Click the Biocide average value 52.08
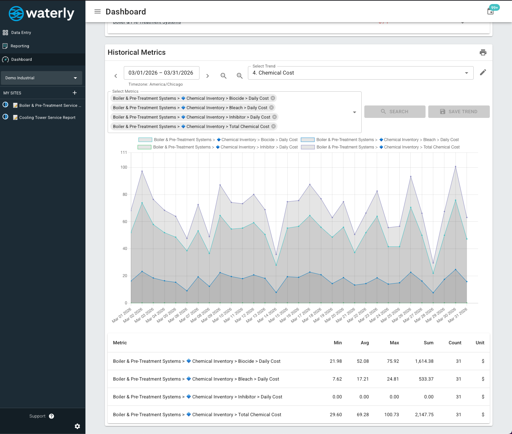 coord(363,361)
